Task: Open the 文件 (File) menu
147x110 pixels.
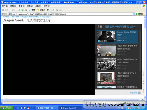Action: pyautogui.click(x=5, y=6)
